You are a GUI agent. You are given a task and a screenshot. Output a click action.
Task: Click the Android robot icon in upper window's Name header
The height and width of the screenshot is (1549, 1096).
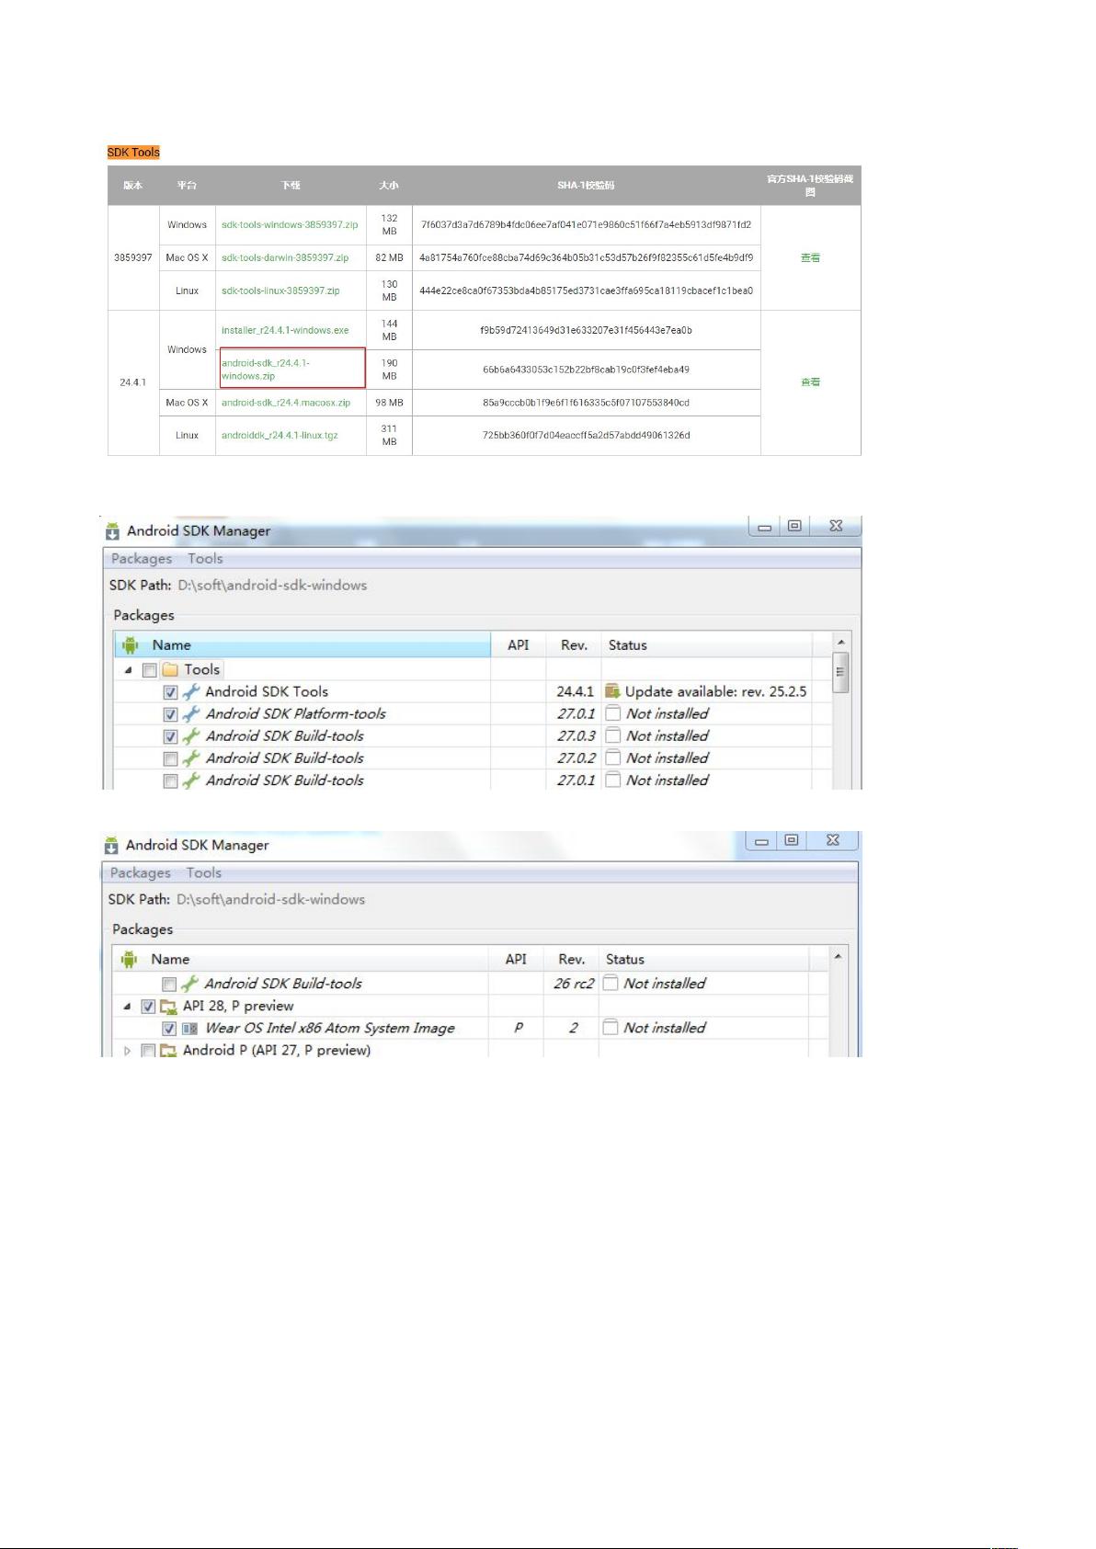[131, 645]
